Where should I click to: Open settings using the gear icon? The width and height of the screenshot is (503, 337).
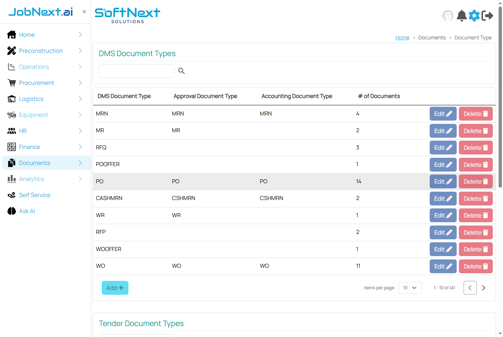(474, 16)
